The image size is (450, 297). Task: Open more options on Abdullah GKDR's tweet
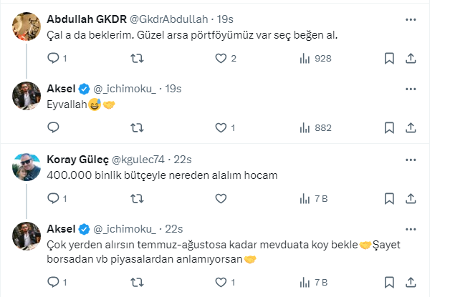(411, 19)
